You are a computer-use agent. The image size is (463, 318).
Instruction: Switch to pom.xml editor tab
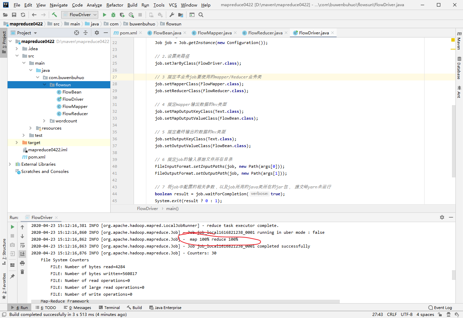[128, 33]
